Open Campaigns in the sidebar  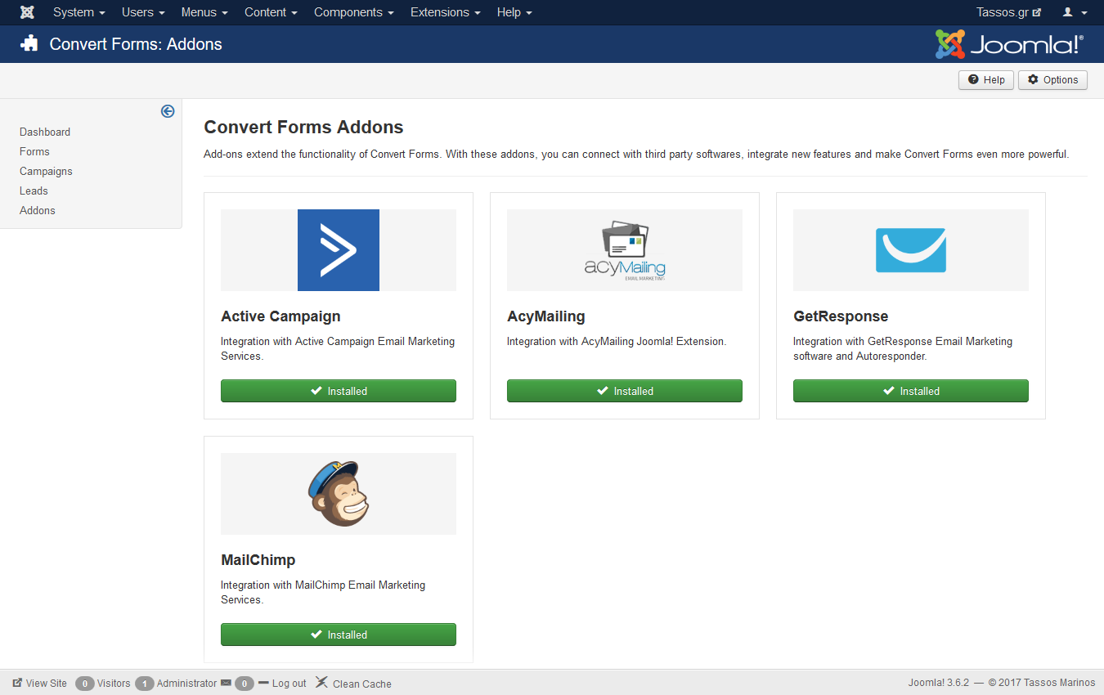(46, 171)
